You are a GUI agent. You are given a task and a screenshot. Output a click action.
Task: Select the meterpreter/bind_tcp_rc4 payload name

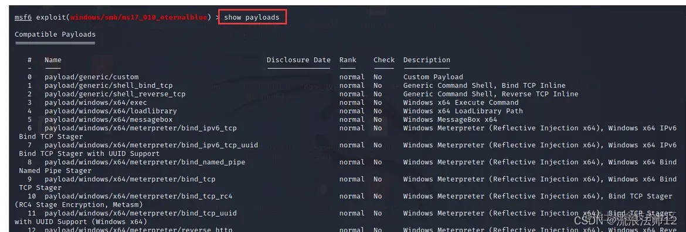pos(138,196)
